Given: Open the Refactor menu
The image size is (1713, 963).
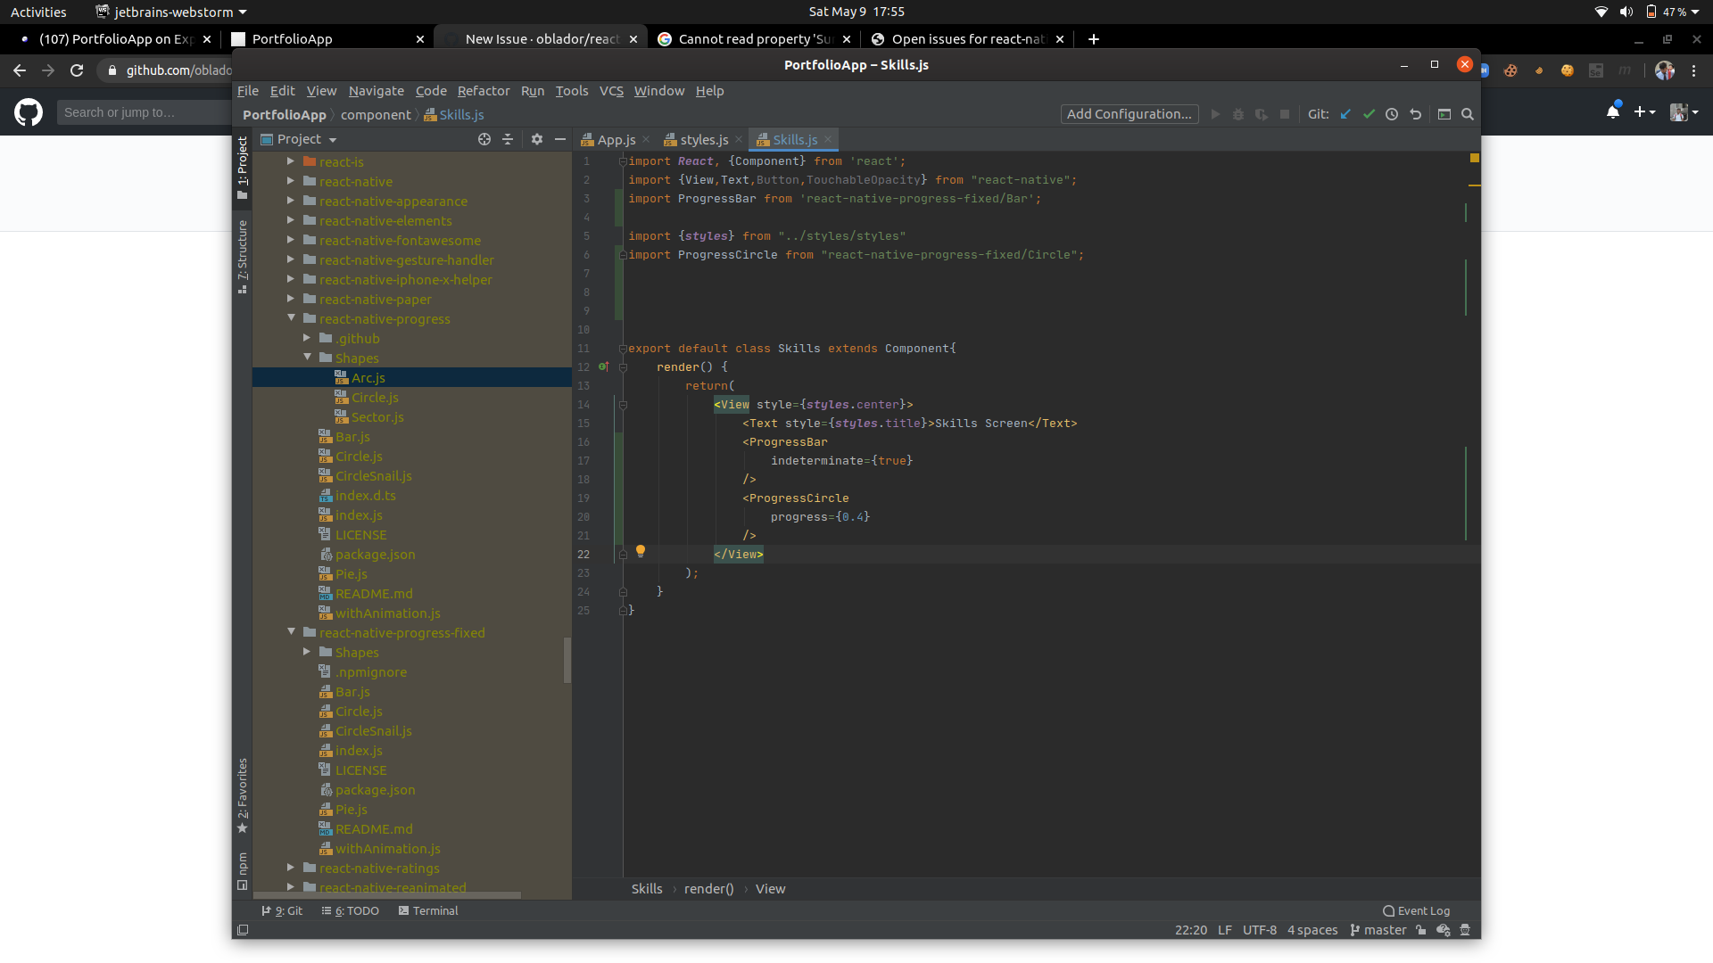Looking at the screenshot, I should coord(484,91).
